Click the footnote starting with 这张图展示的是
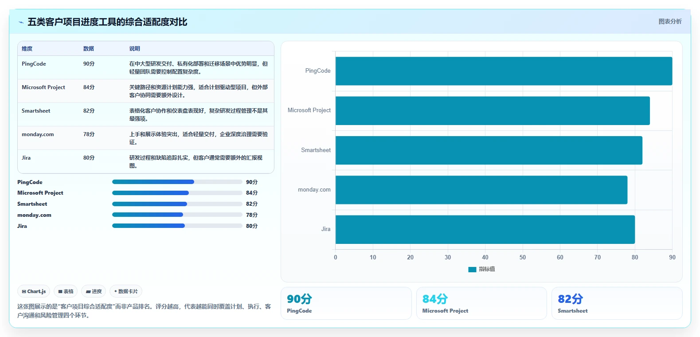Image resolution: width=700 pixels, height=337 pixels. pos(144,311)
